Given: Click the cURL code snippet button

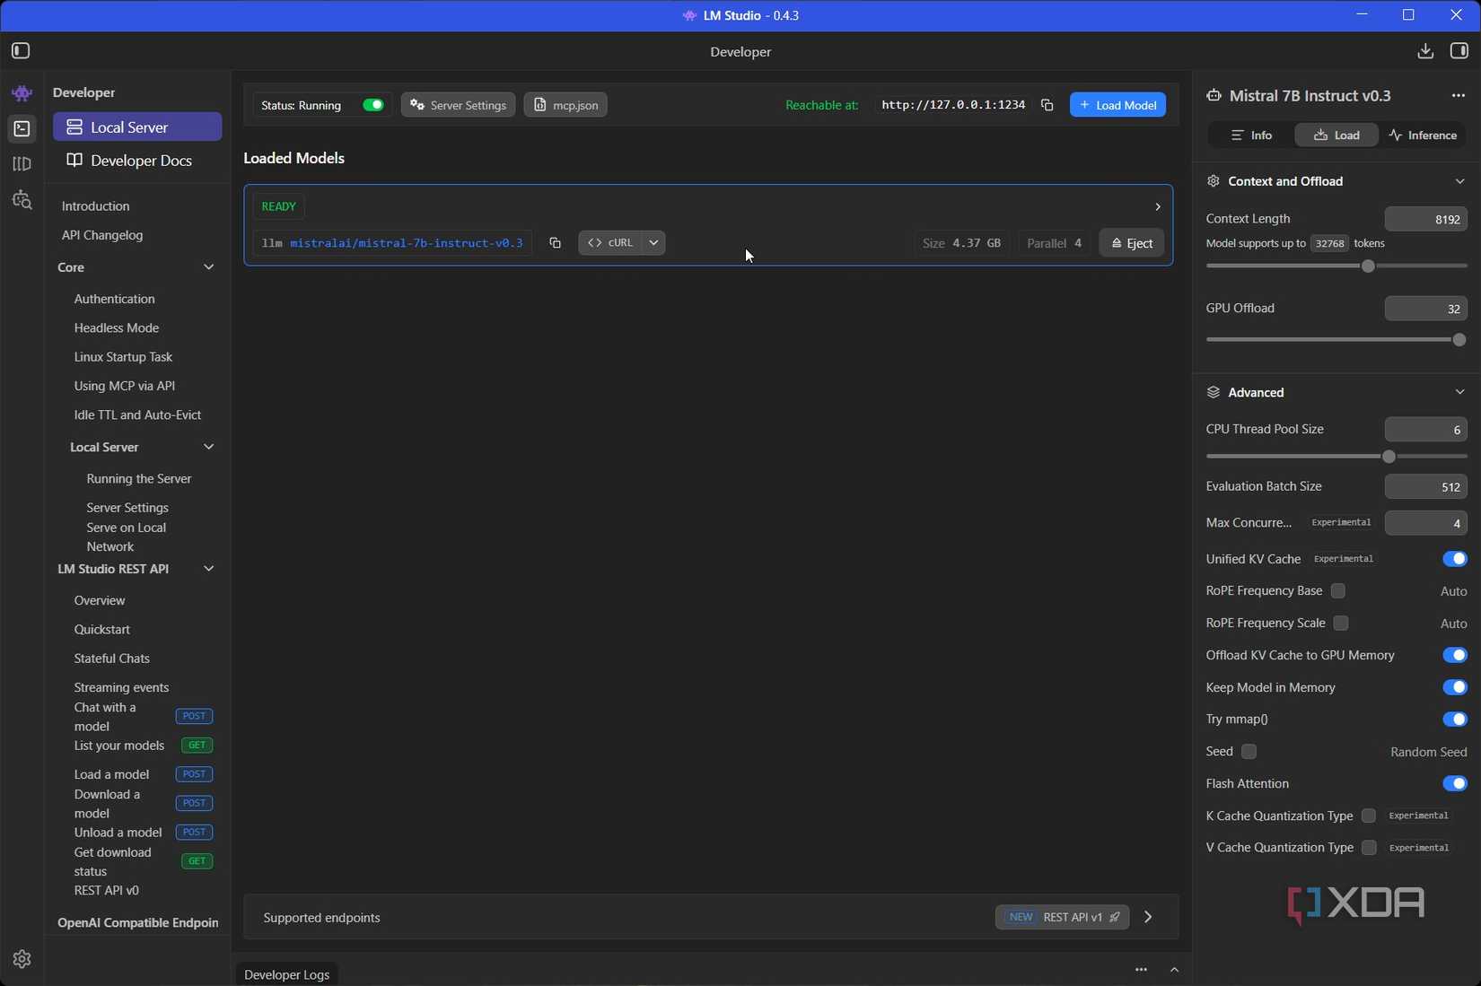Looking at the screenshot, I should 610,243.
